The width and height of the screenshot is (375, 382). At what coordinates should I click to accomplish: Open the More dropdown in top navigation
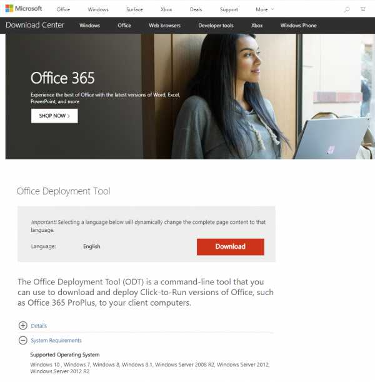[265, 9]
